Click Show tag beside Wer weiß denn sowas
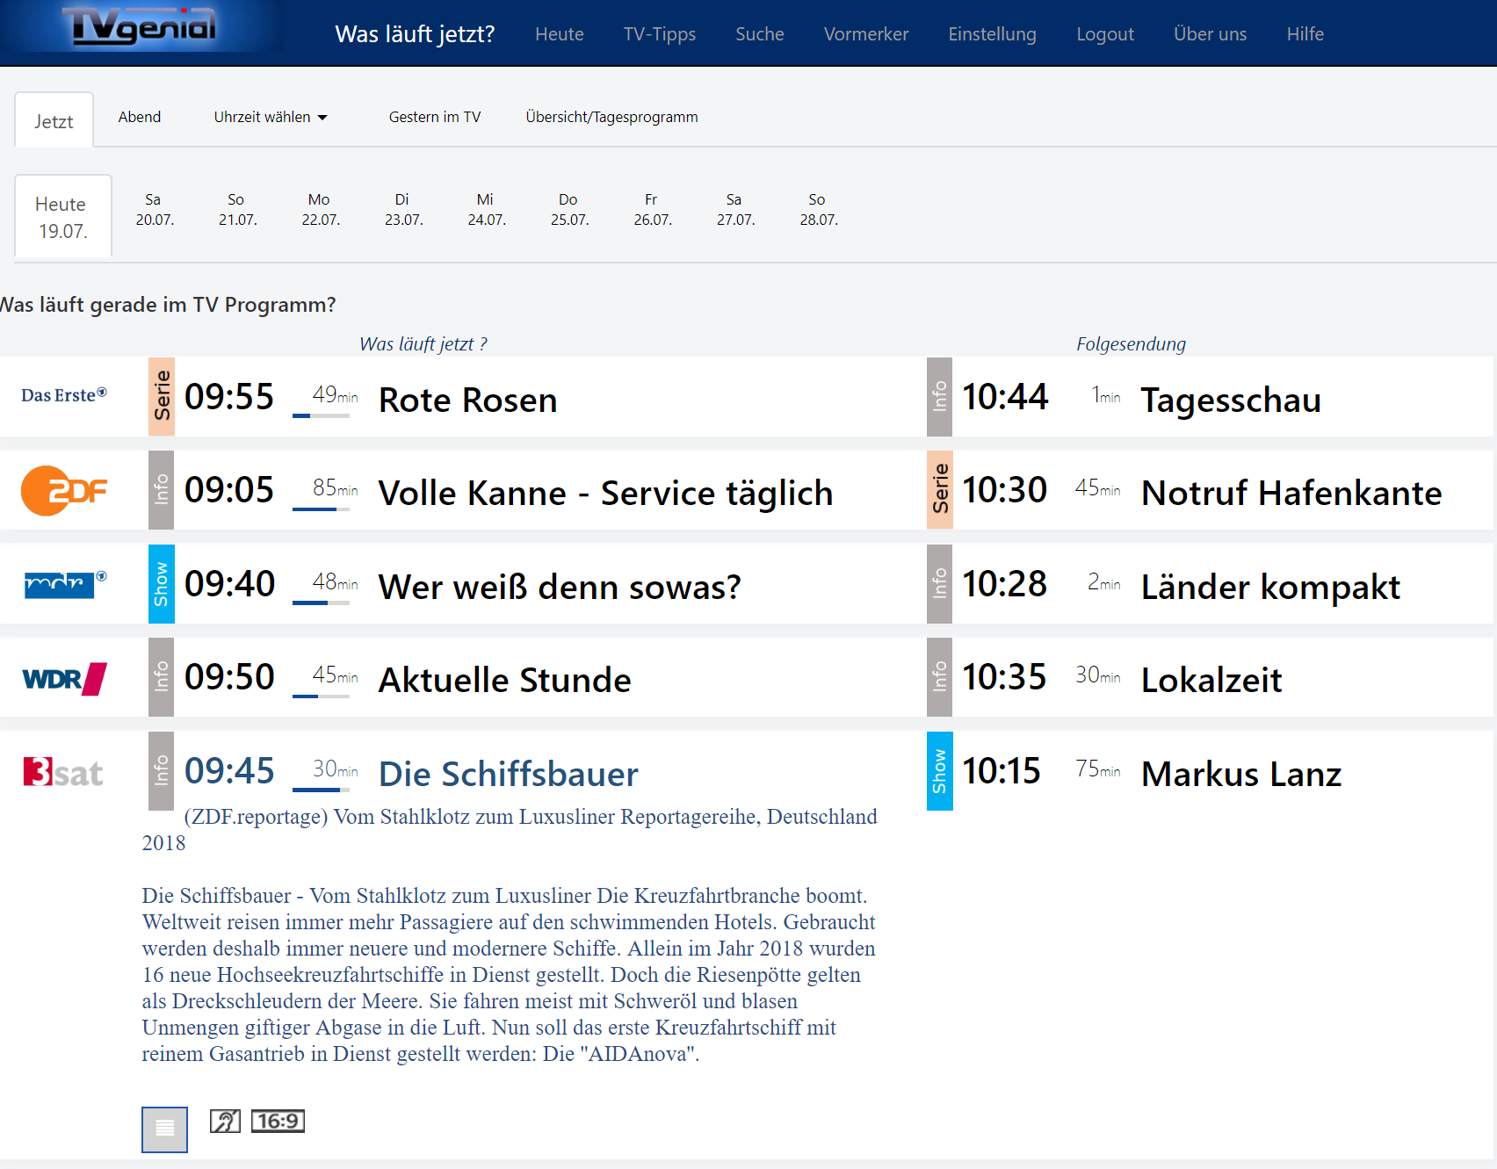 pos(162,584)
